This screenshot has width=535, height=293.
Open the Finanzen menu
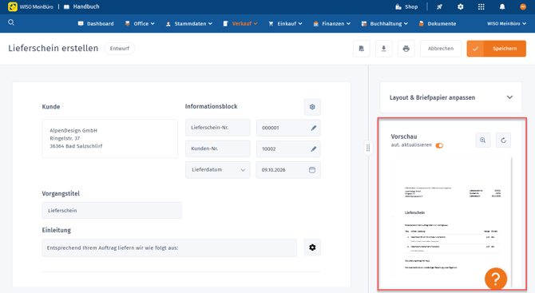coord(331,23)
